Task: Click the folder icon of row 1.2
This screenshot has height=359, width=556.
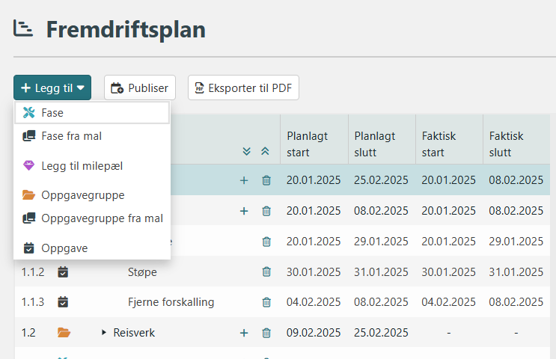Action: coord(64,333)
